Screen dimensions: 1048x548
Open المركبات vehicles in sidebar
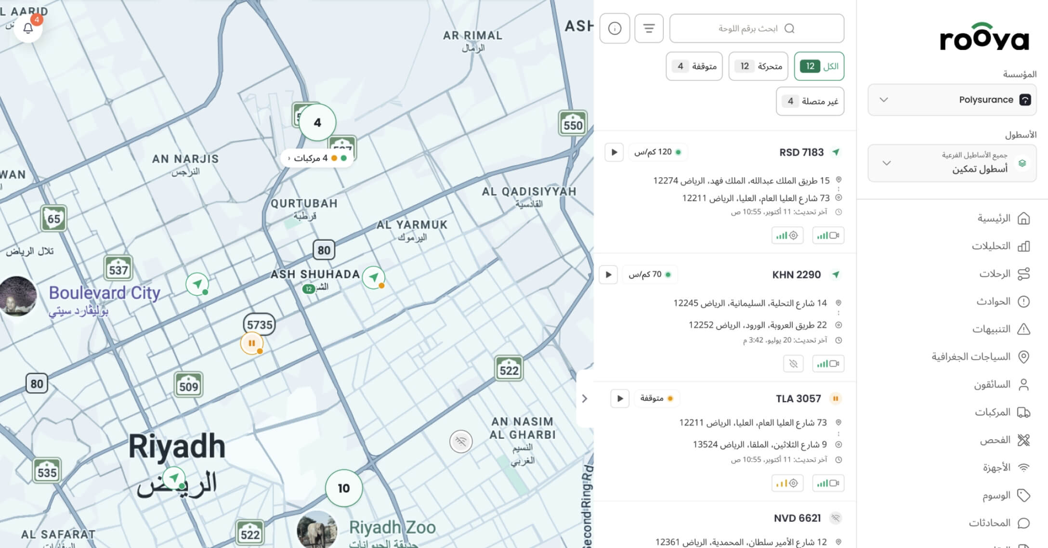[1002, 412]
